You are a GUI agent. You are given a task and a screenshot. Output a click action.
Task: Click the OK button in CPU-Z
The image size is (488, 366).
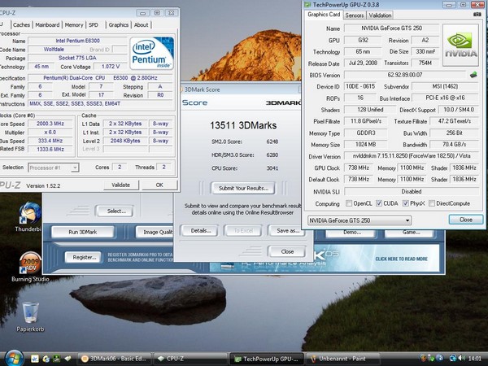click(159, 185)
